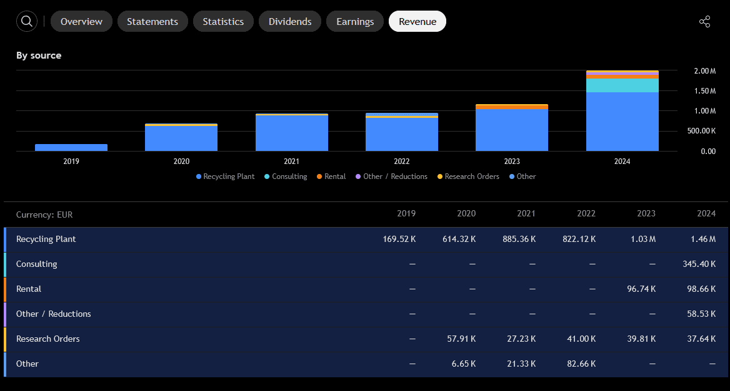
Task: Click the 614.32 K cell
Action: pos(459,239)
